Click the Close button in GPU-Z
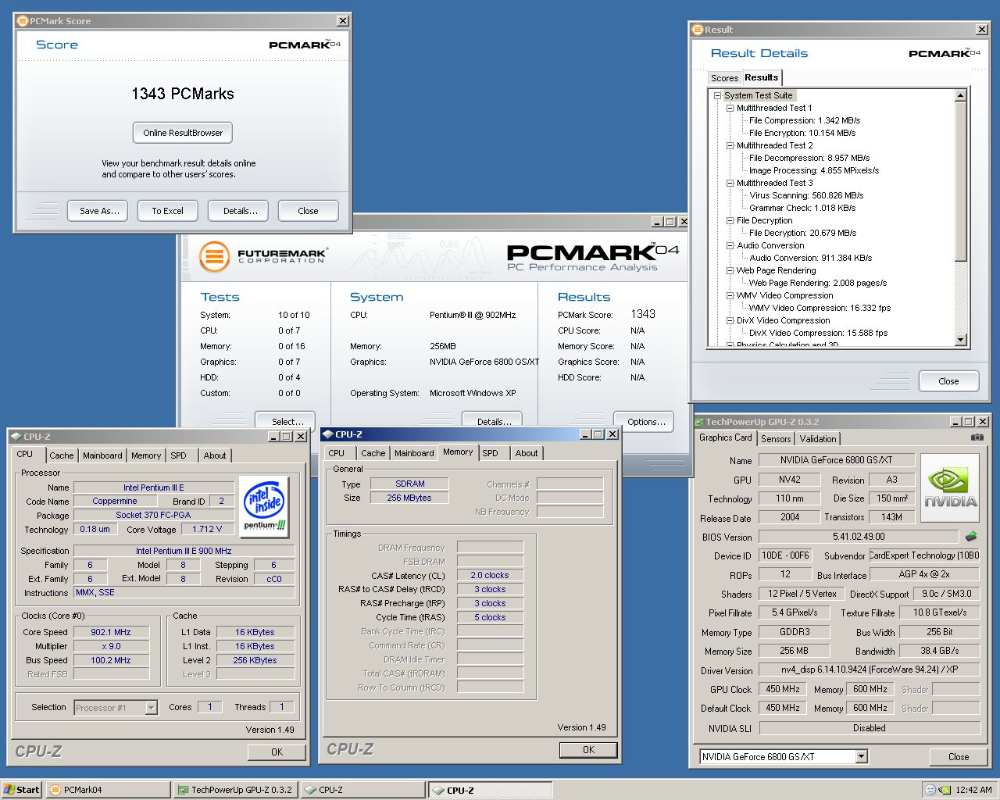1000x800 pixels. click(959, 757)
